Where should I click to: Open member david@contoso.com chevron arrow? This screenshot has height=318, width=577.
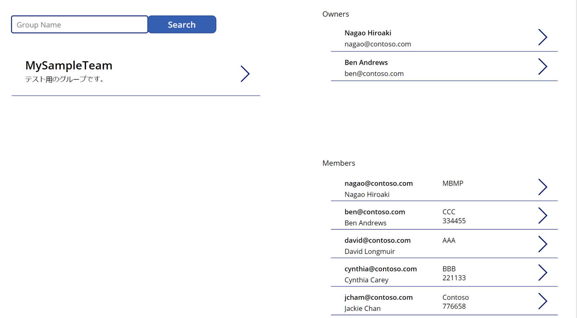543,244
